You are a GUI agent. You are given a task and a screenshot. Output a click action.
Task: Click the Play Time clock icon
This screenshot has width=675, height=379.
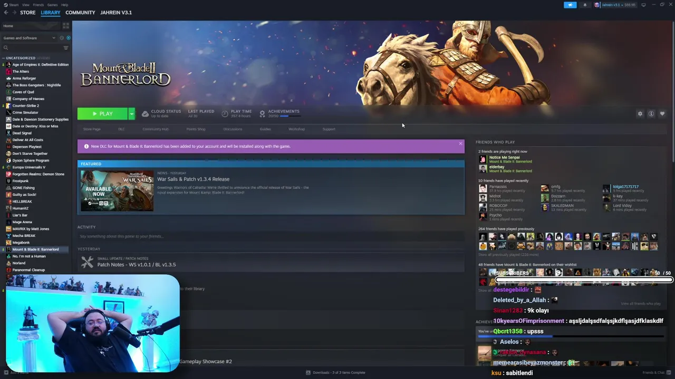coord(225,114)
